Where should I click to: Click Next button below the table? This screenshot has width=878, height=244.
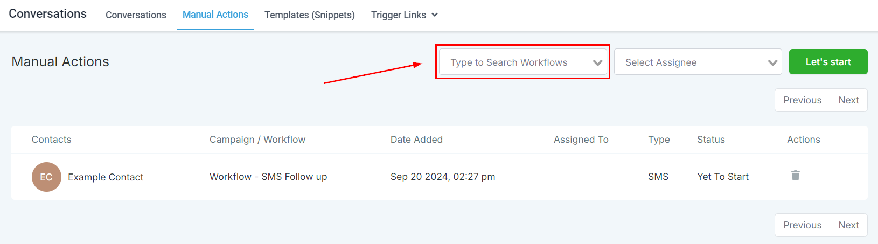tap(848, 225)
